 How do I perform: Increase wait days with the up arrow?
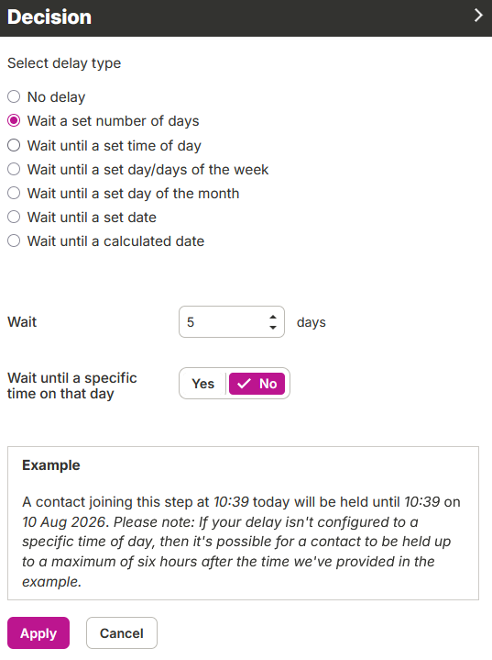click(273, 317)
